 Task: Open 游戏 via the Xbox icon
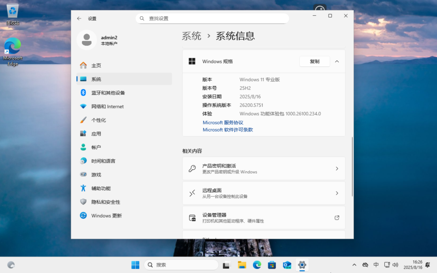click(84, 174)
